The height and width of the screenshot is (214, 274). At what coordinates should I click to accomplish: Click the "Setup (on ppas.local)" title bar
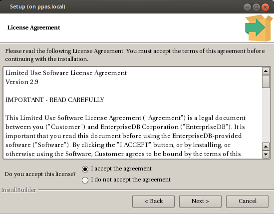[x=37, y=6]
